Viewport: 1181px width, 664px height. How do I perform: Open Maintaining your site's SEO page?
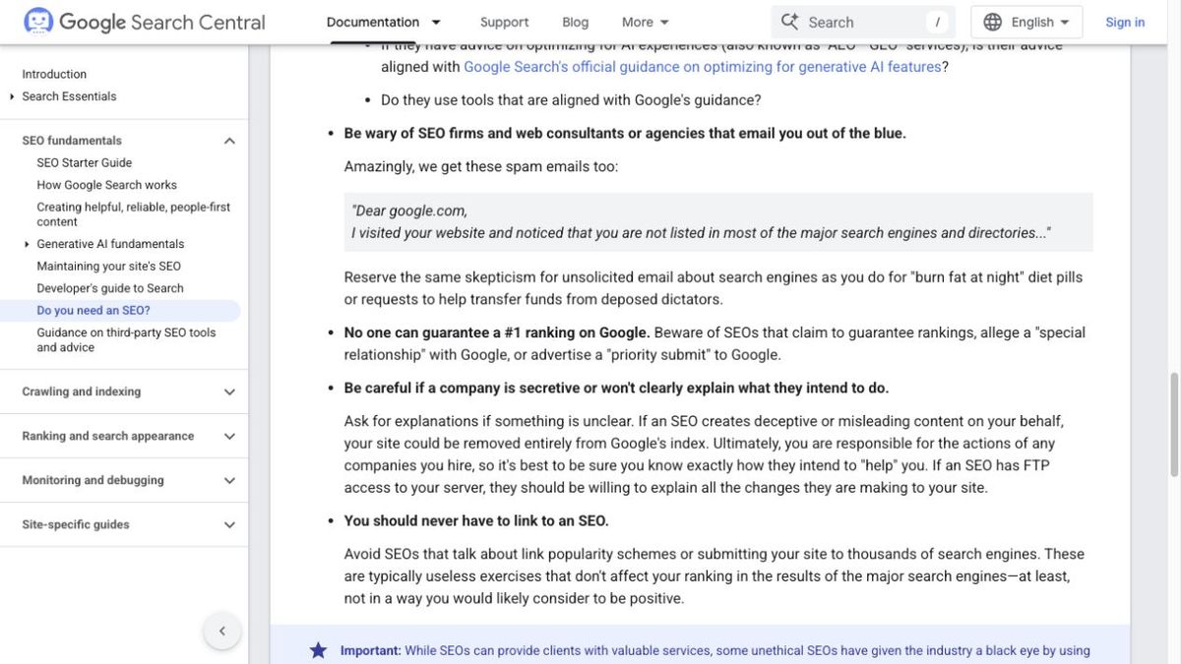pyautogui.click(x=109, y=266)
